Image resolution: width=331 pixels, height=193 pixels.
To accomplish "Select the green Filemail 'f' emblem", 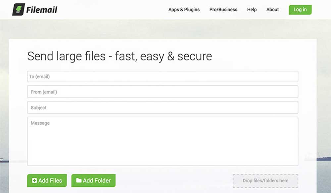I will tap(18, 9).
